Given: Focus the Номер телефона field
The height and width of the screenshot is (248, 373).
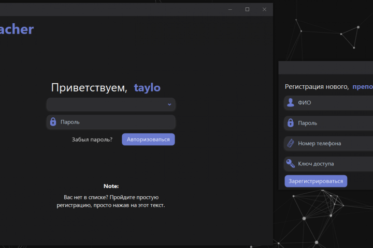Looking at the screenshot, I should tap(329, 143).
